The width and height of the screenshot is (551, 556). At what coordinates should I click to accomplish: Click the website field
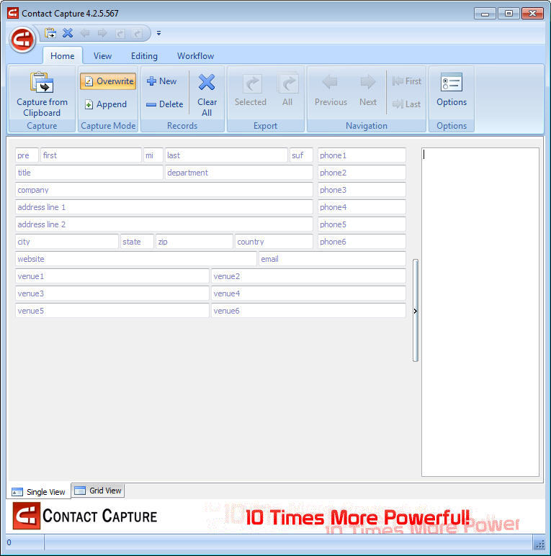pyautogui.click(x=136, y=259)
